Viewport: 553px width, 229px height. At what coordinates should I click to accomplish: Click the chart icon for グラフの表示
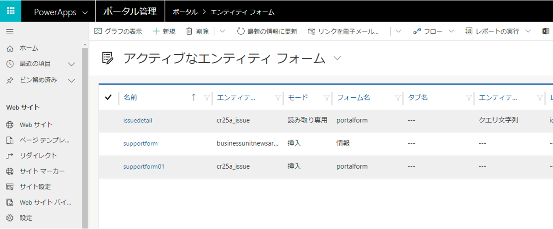(98, 31)
